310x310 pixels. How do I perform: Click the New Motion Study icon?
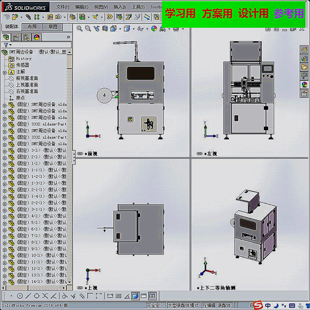point(110,17)
